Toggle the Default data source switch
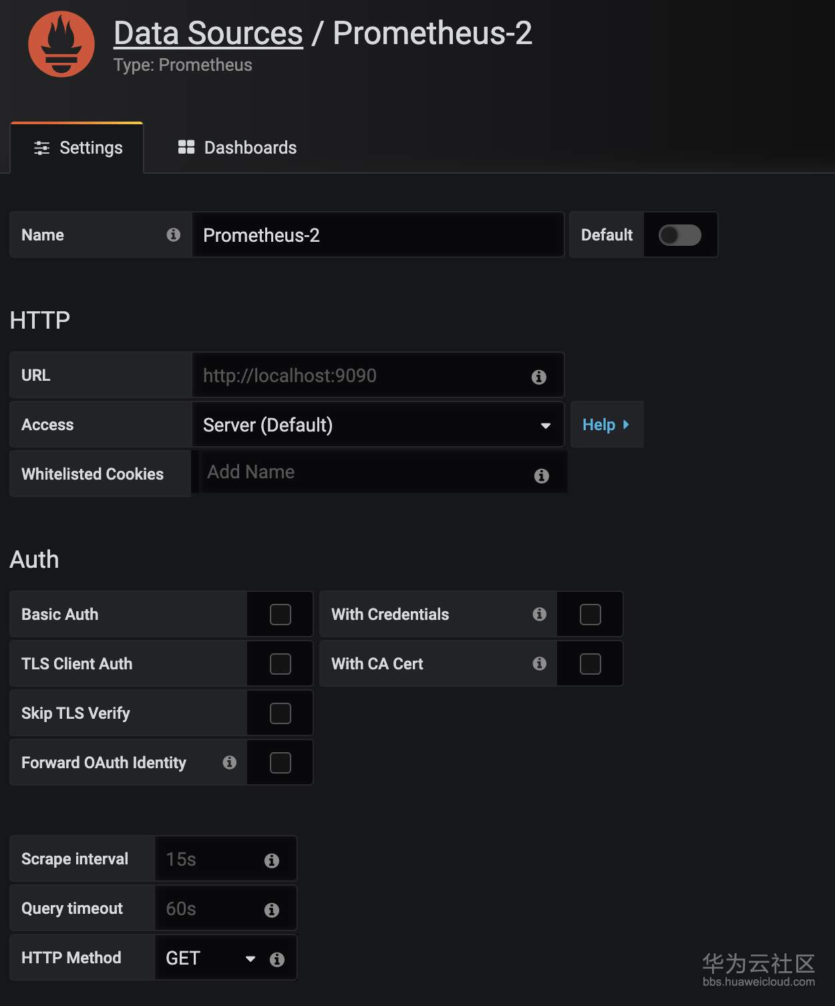 tap(679, 234)
